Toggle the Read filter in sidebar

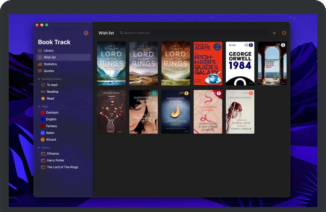point(49,98)
